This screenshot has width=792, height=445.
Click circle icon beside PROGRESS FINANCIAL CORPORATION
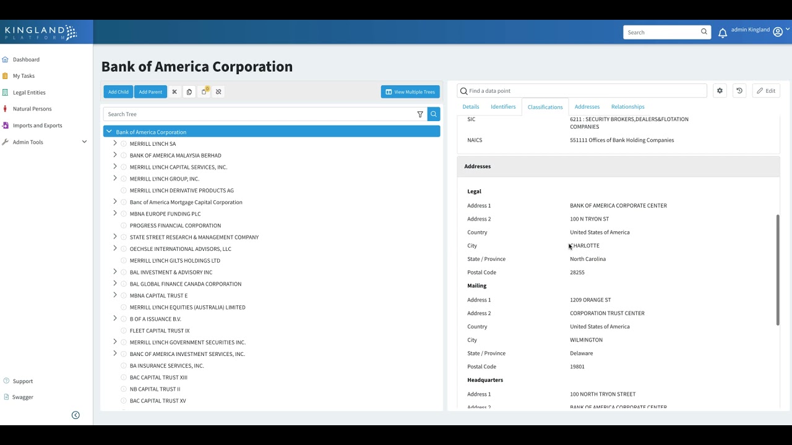[x=124, y=226]
